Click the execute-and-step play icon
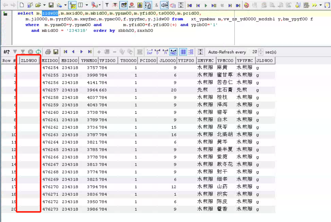Viewport: 331px width, 222px height. (x=214, y=5)
